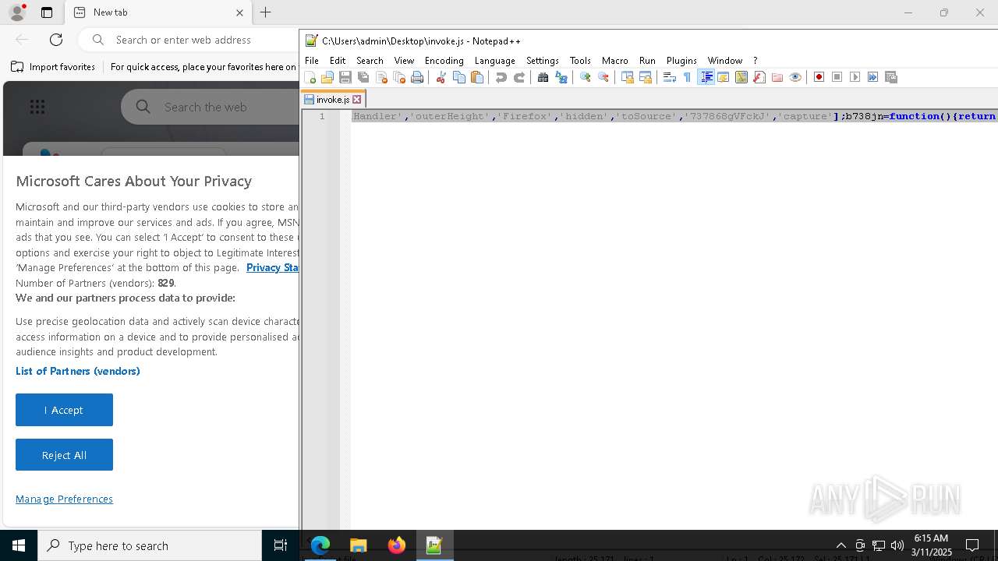This screenshot has height=561, width=998.
Task: Close the invoke.js tab with red X
Action: click(x=357, y=100)
